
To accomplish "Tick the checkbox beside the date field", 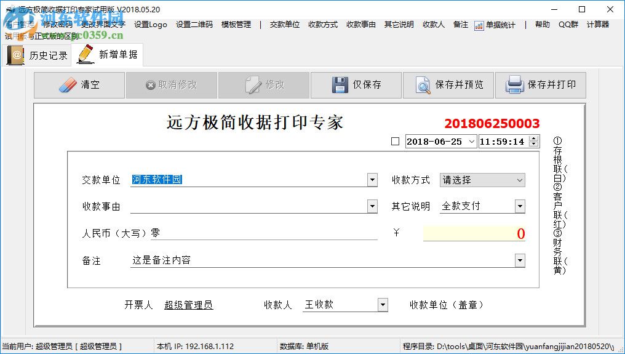I will coord(395,141).
